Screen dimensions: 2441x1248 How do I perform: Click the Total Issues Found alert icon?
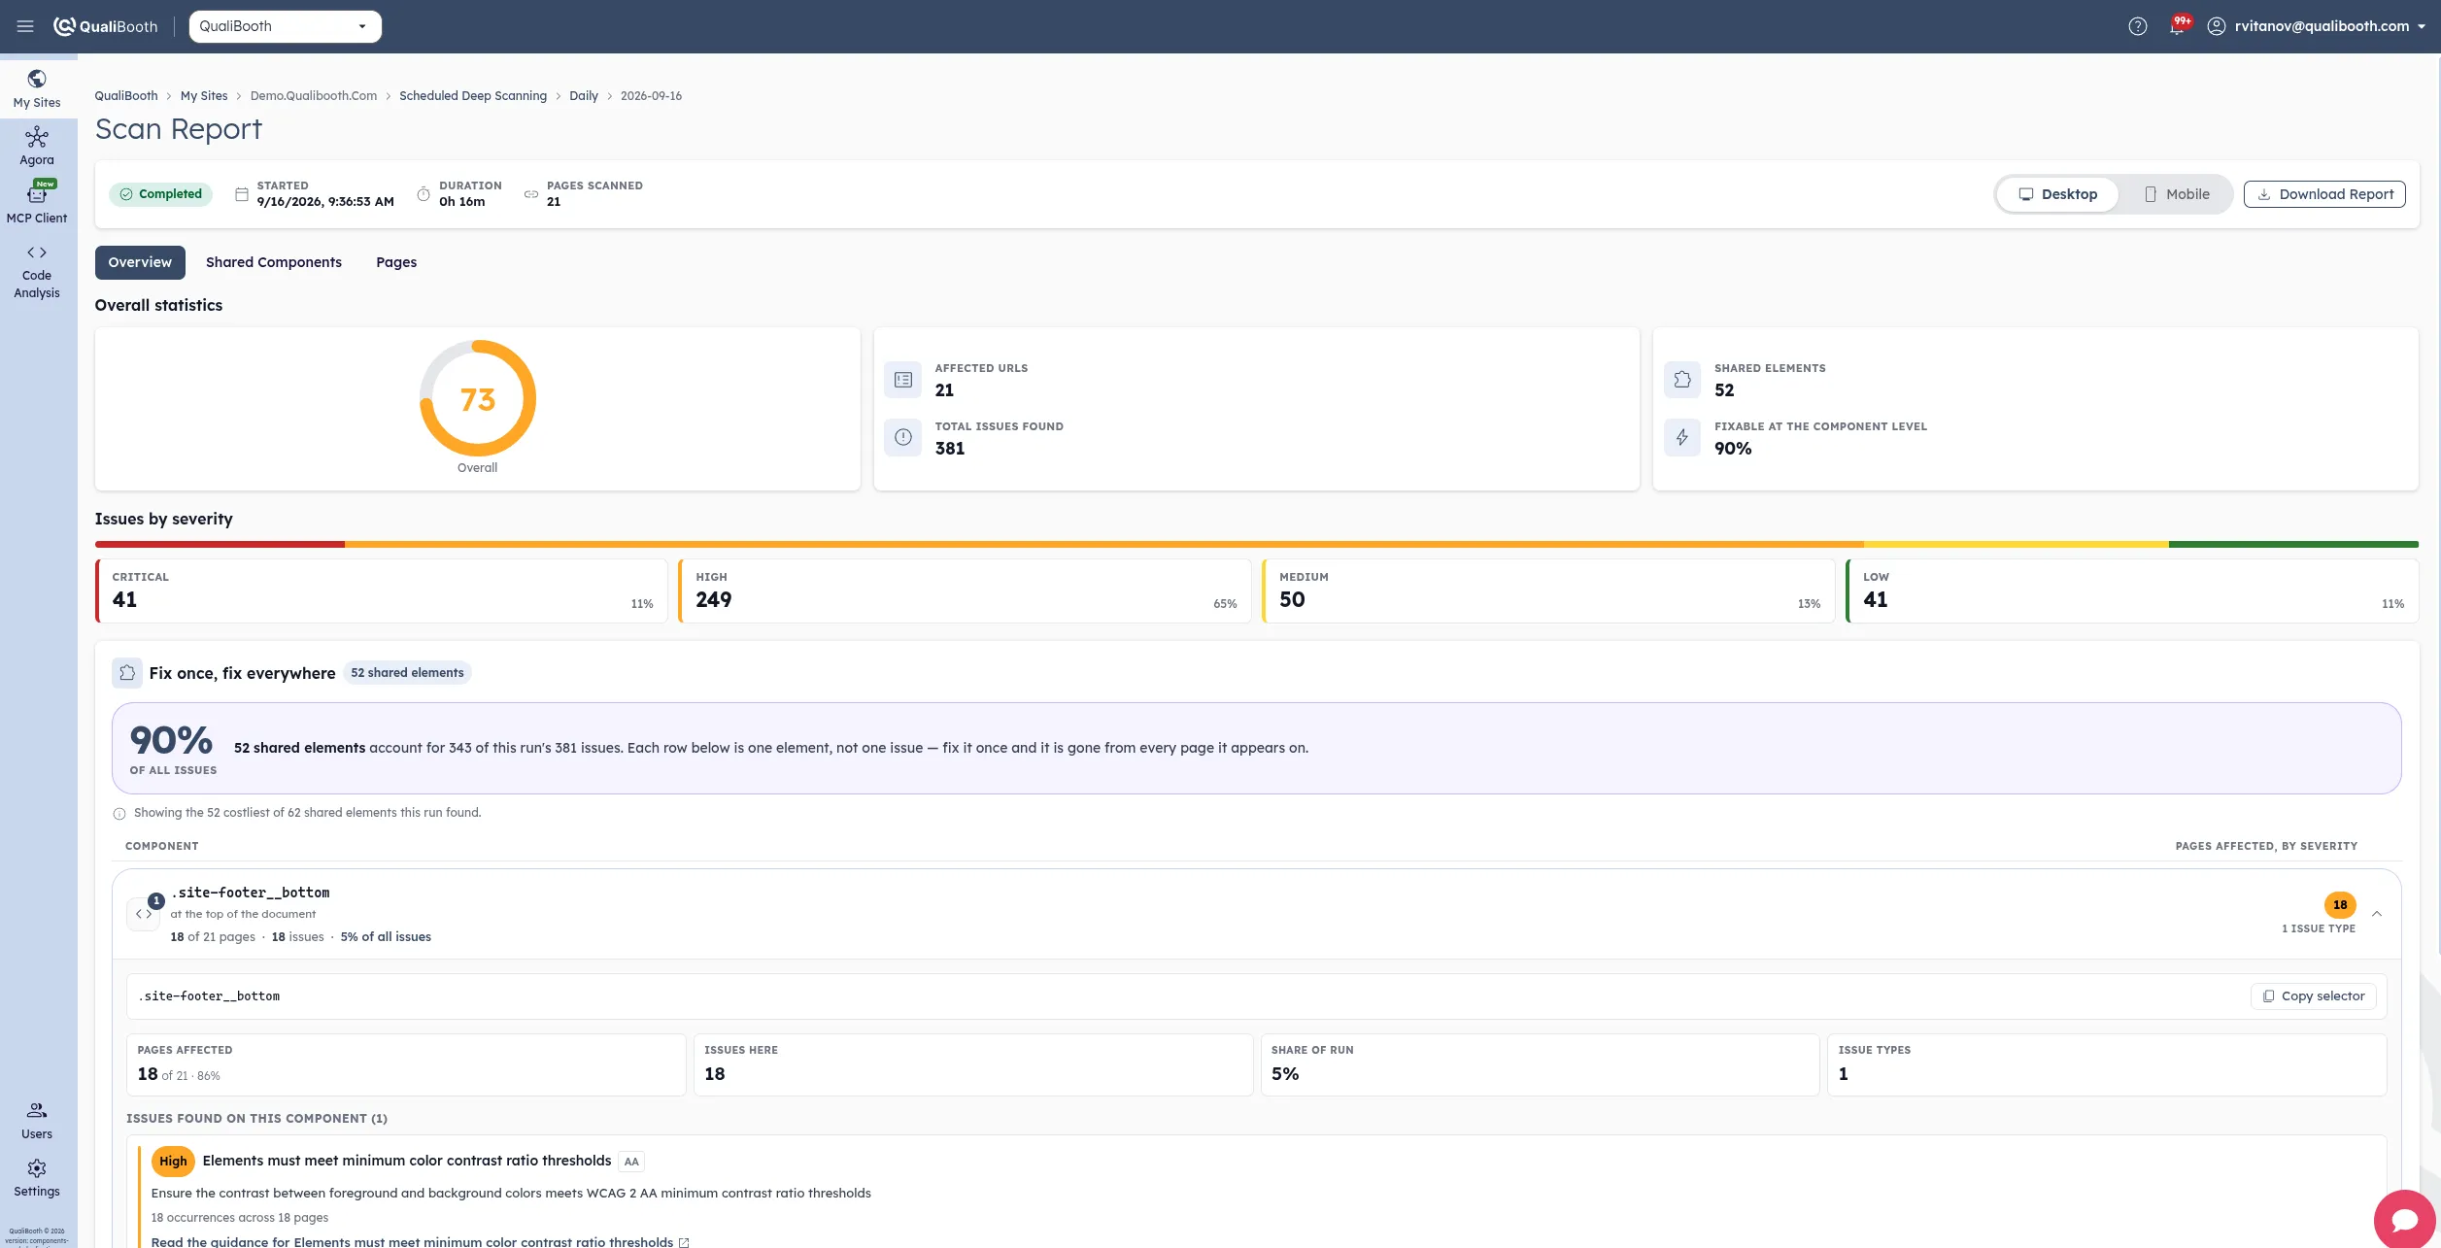(903, 437)
